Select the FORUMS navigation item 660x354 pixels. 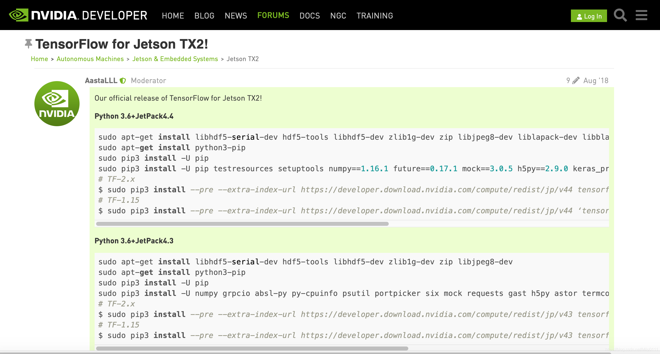click(x=273, y=15)
